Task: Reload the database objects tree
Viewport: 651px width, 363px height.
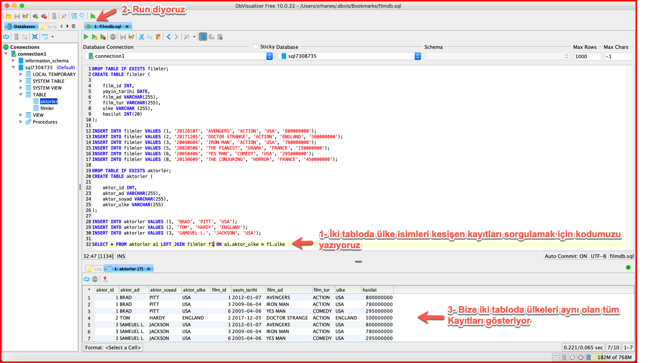Action: tap(6, 37)
